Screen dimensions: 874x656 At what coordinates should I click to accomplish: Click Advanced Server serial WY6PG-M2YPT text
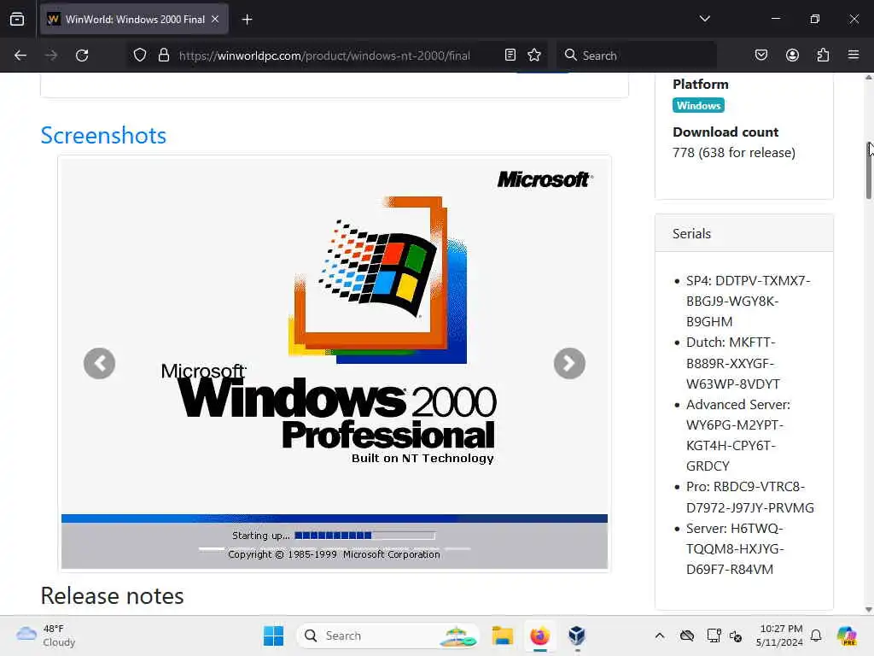[738, 435]
